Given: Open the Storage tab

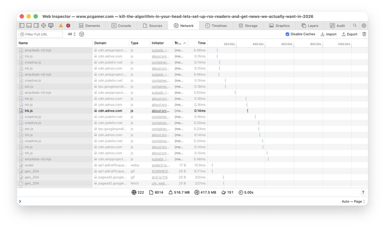Looking at the screenshot, I should [x=248, y=26].
